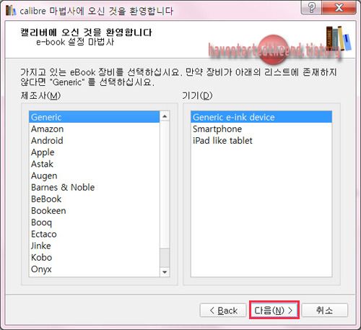Select Barnes & Noble manufacturer
Screen dimensions: 361x330
click(x=94, y=187)
